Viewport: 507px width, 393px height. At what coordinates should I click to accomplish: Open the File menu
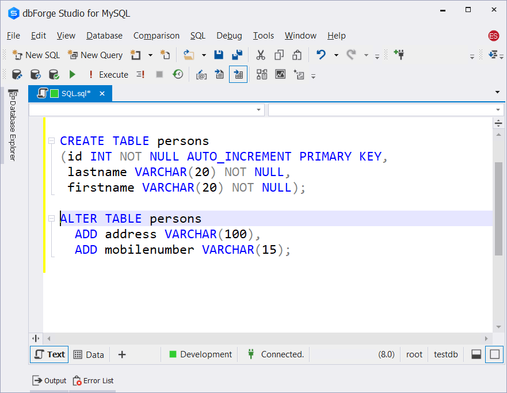click(x=14, y=36)
